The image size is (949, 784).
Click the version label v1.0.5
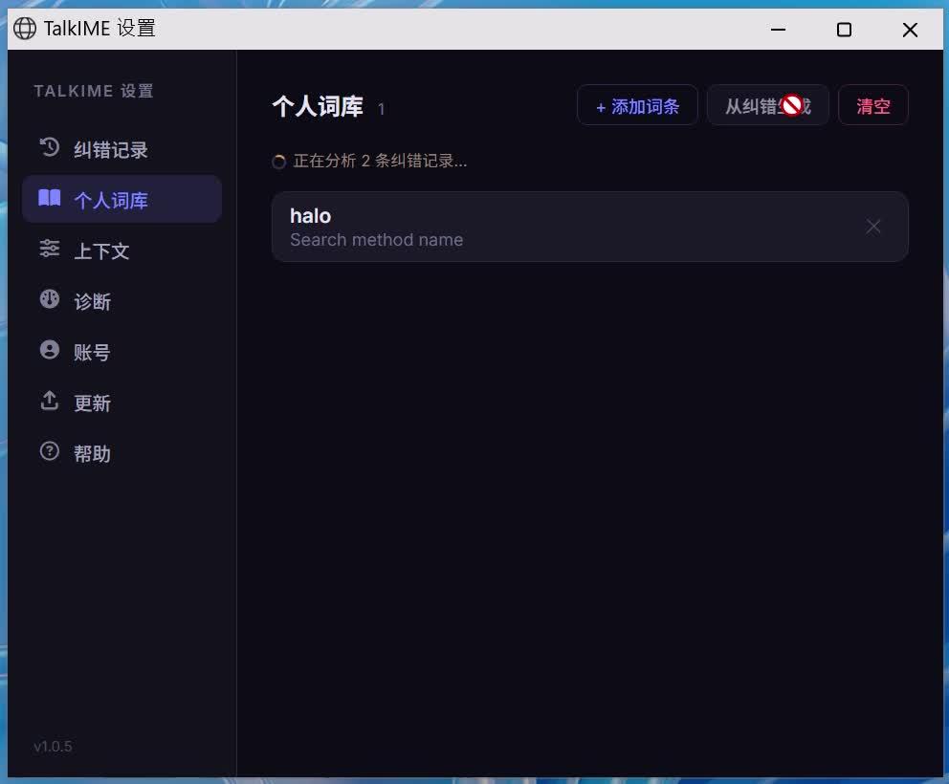53,747
